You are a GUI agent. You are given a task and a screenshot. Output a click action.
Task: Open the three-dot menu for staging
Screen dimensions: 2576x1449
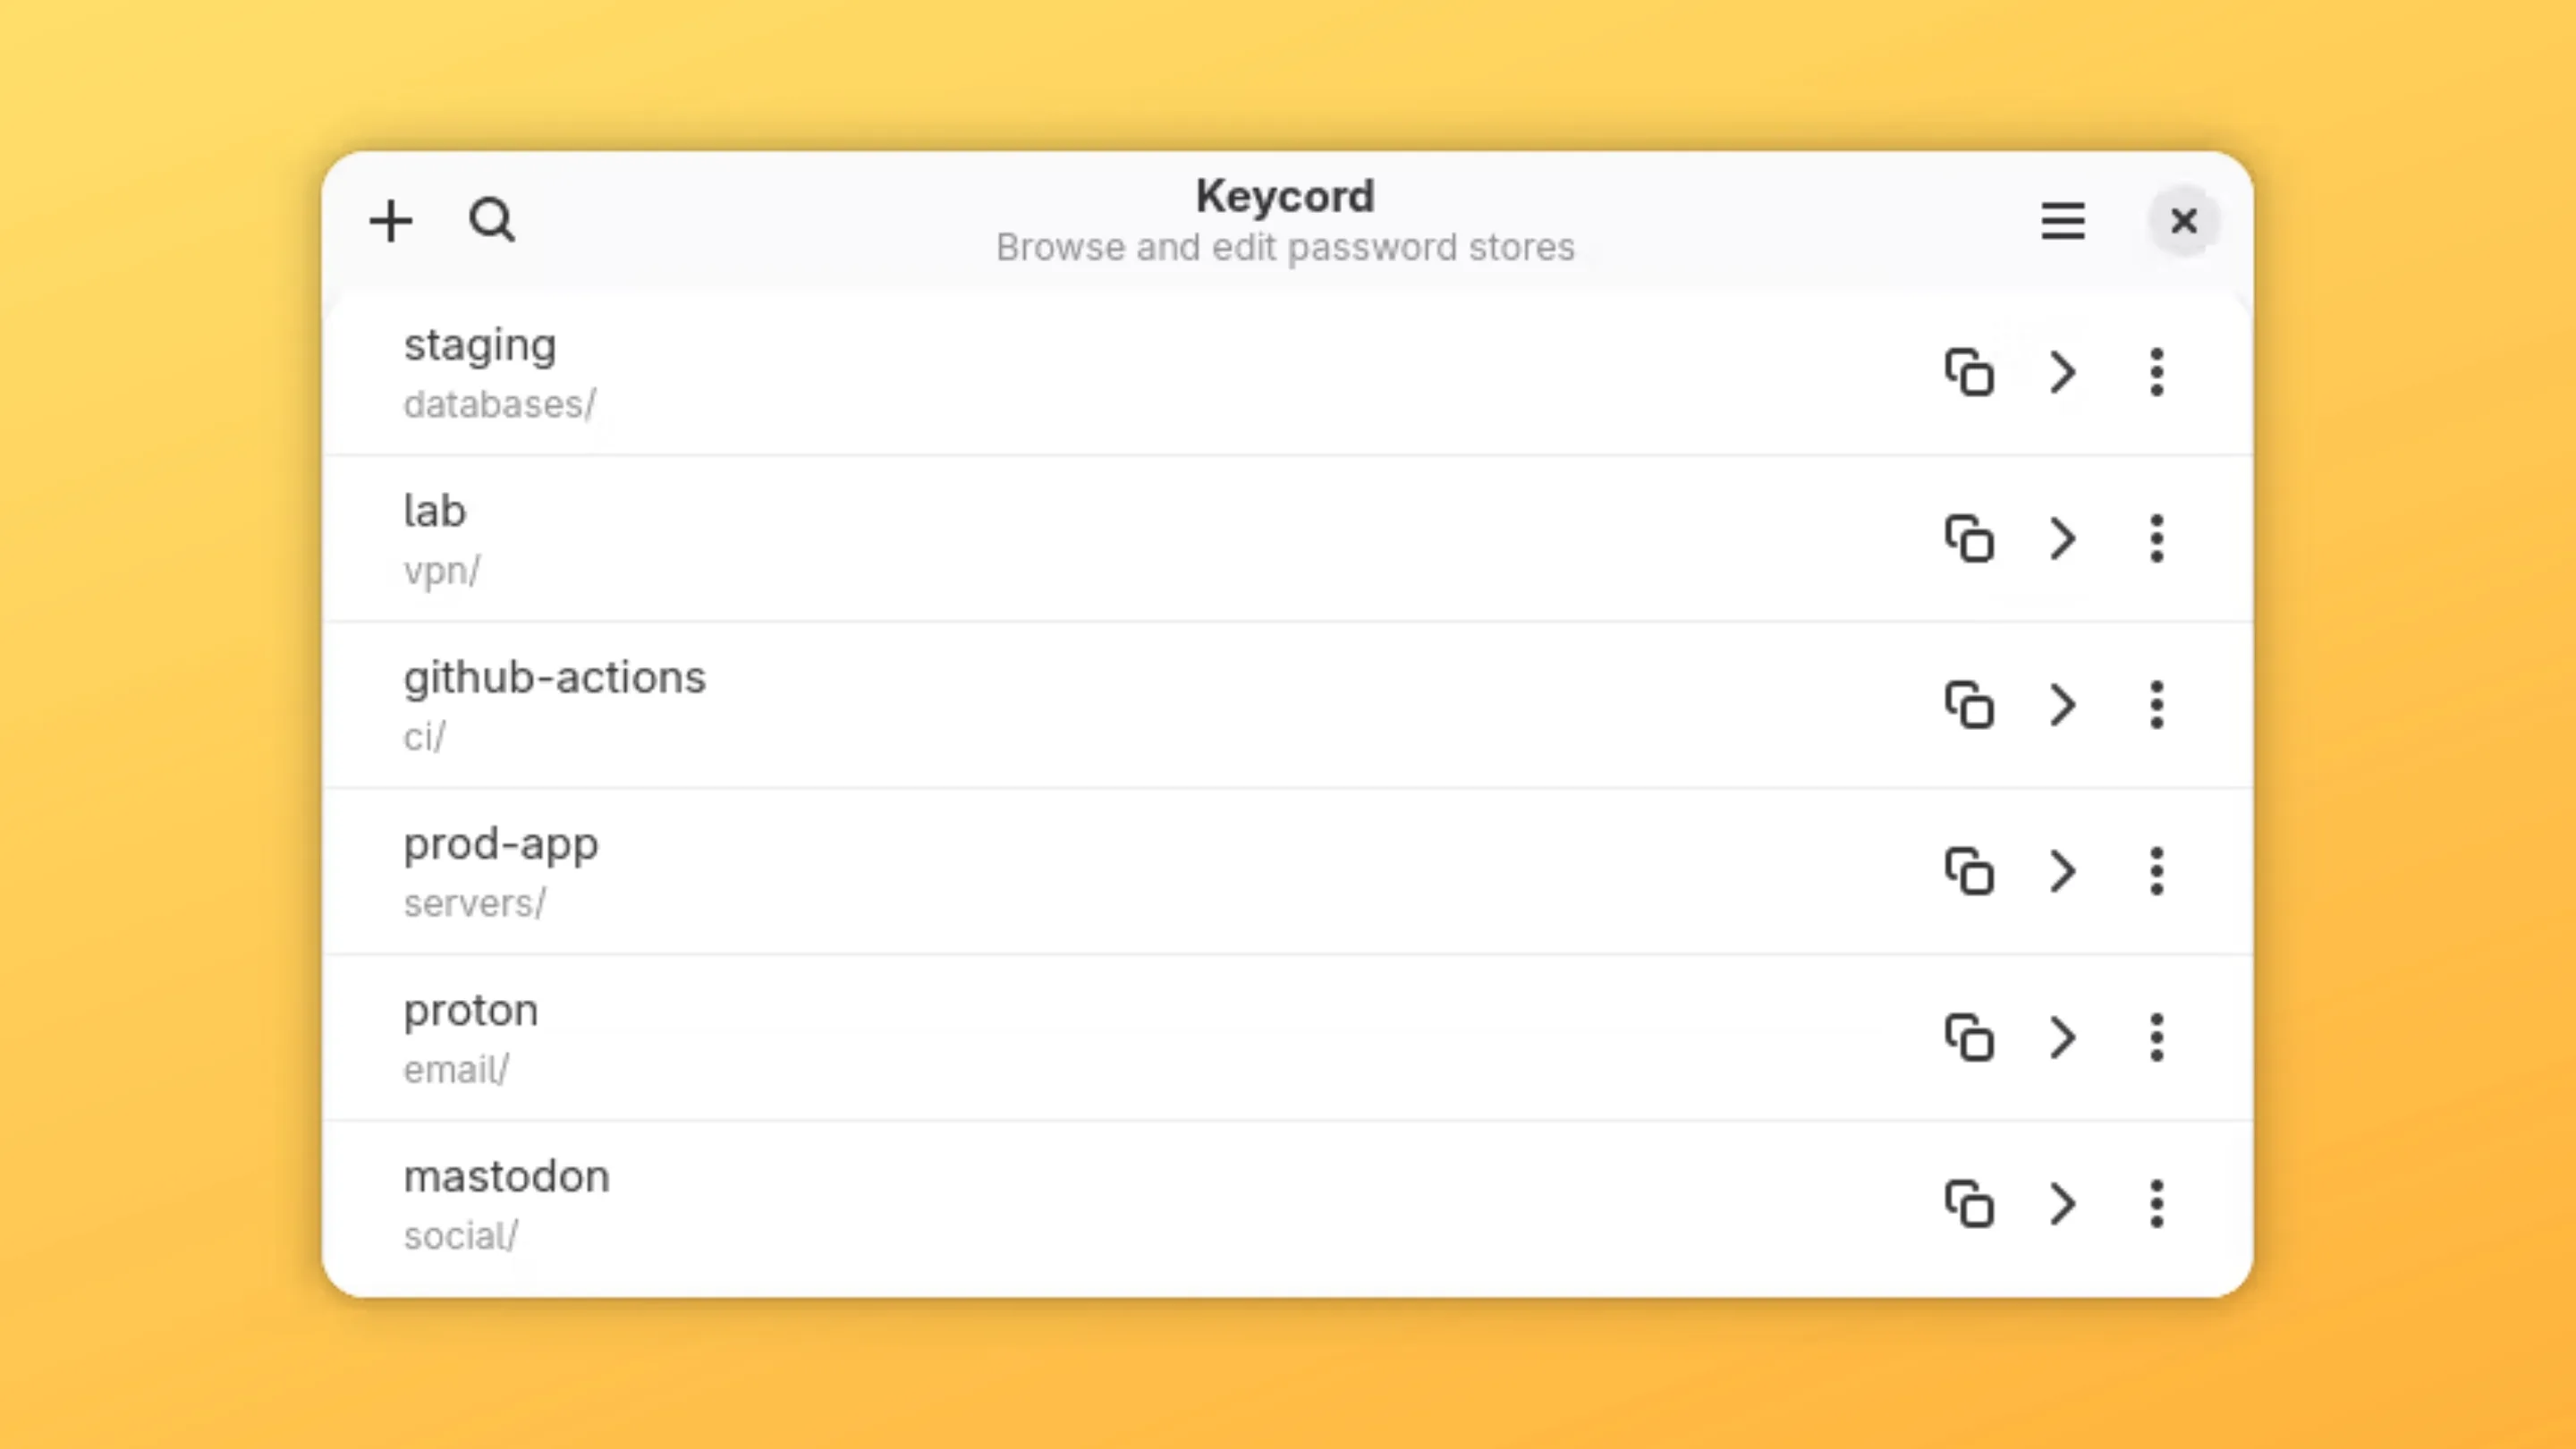tap(2156, 372)
